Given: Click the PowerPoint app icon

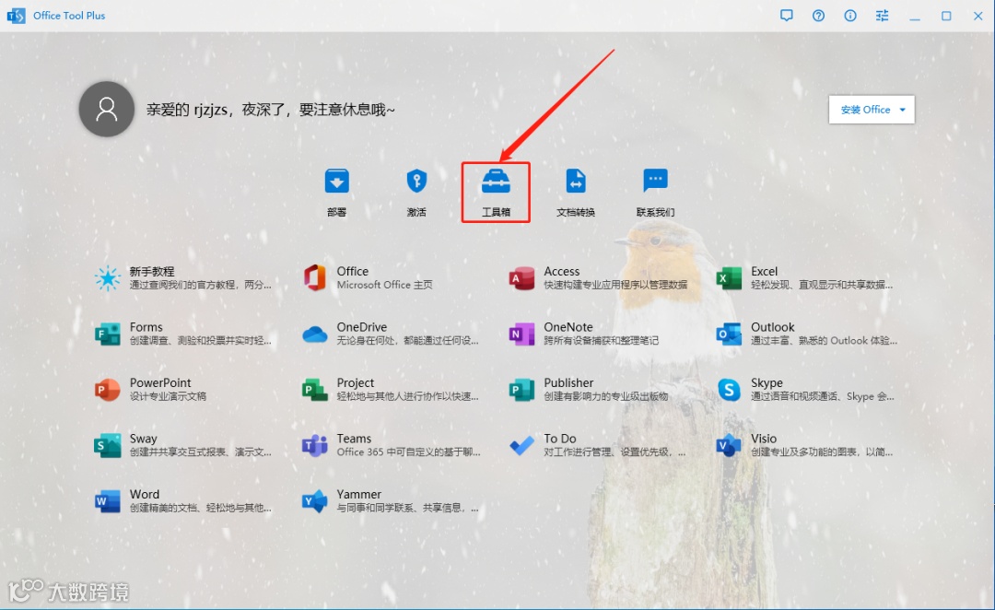Looking at the screenshot, I should click(107, 390).
